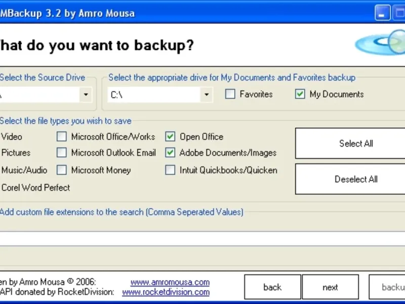Enable Microsoft Office/Works file type
The height and width of the screenshot is (304, 405).
(62, 136)
